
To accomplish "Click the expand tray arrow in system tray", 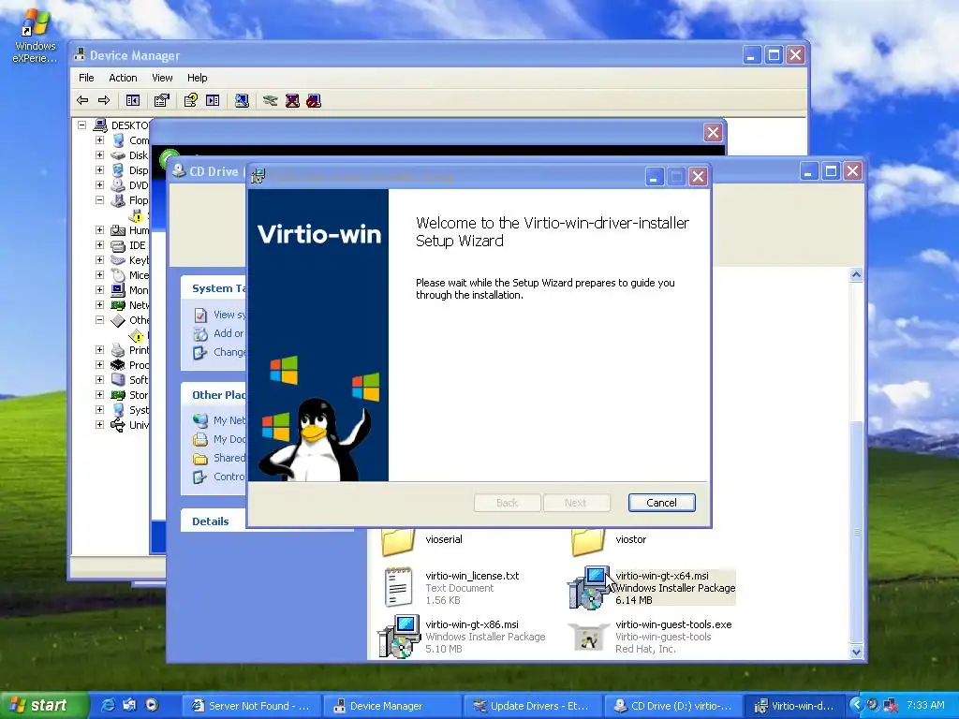I will 856,705.
